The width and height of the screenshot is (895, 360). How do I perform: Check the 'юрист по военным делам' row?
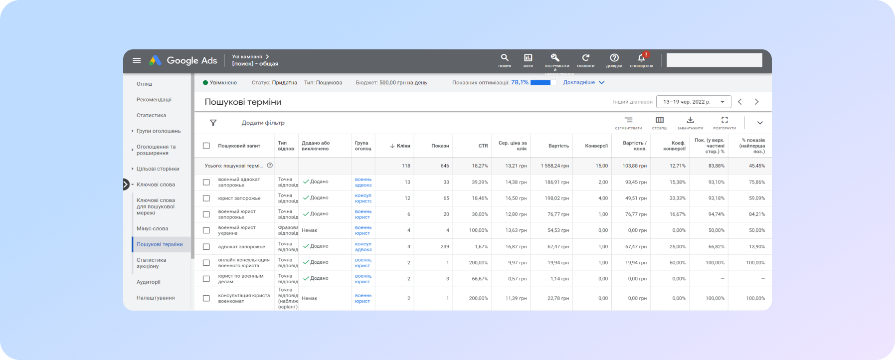pos(206,279)
